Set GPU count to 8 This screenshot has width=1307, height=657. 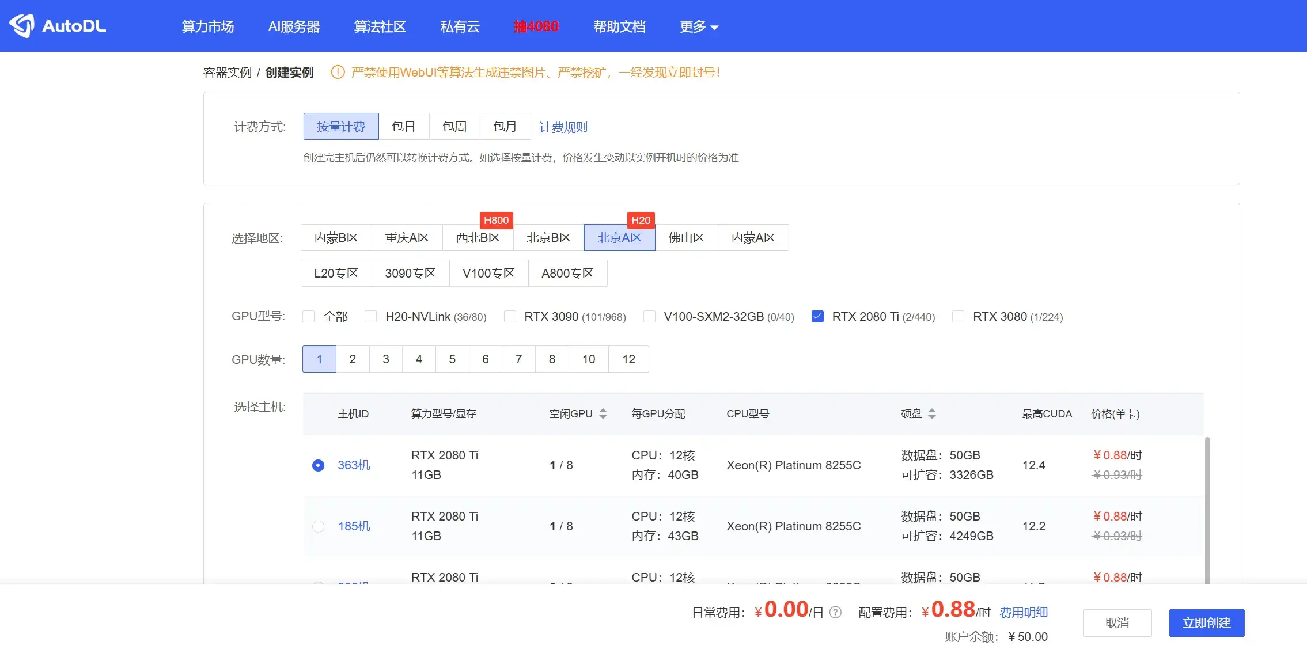(x=552, y=359)
